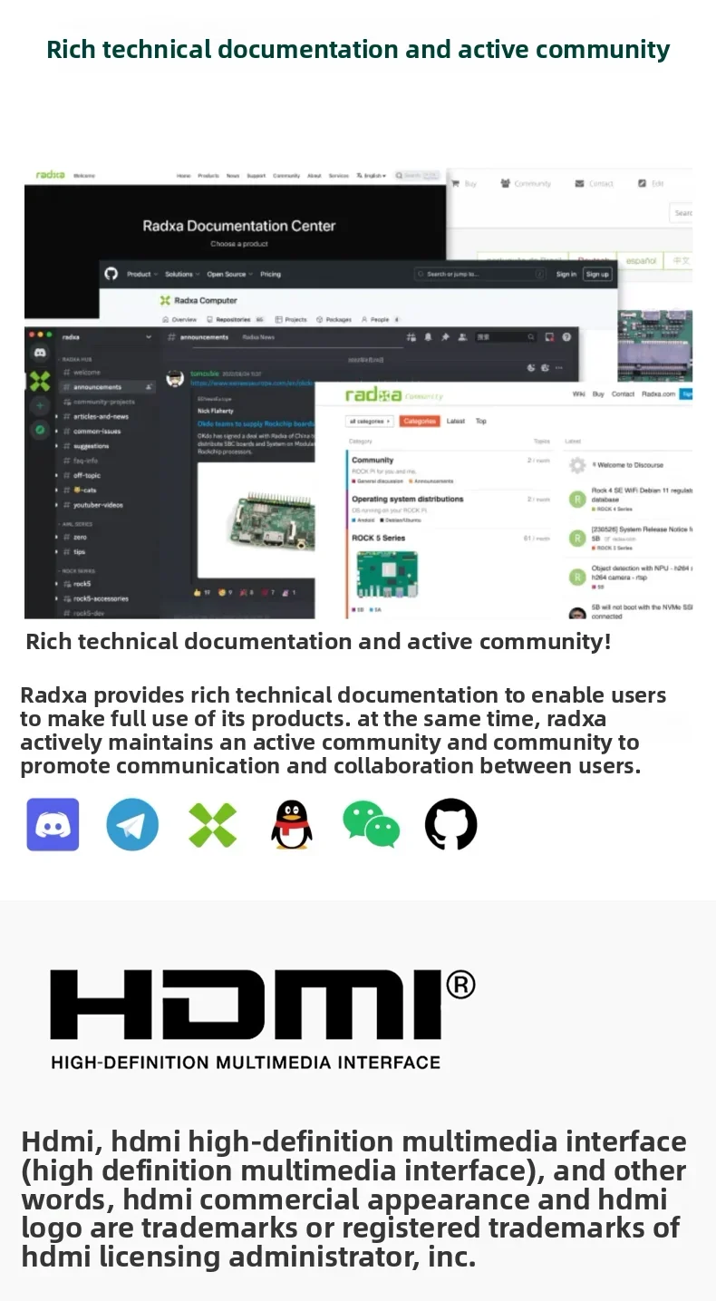This screenshot has height=1301, width=716.
Task: Select the español language tab on the wiki
Action: click(x=641, y=260)
